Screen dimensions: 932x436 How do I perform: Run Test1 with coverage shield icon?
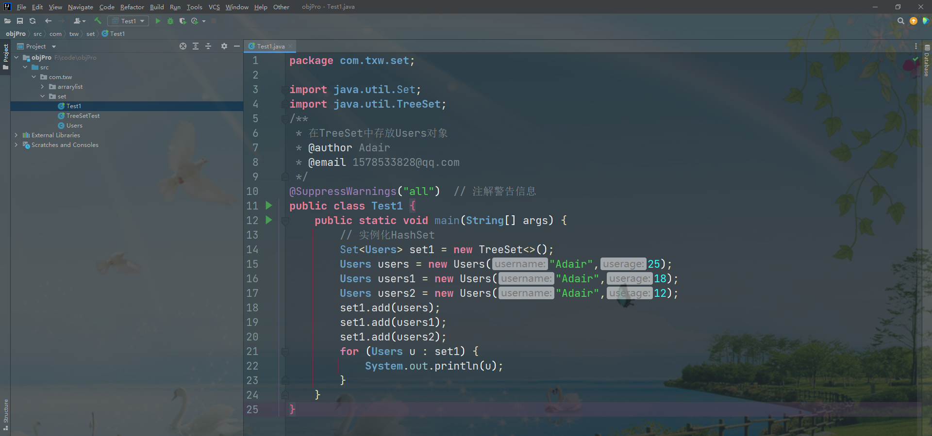(183, 21)
